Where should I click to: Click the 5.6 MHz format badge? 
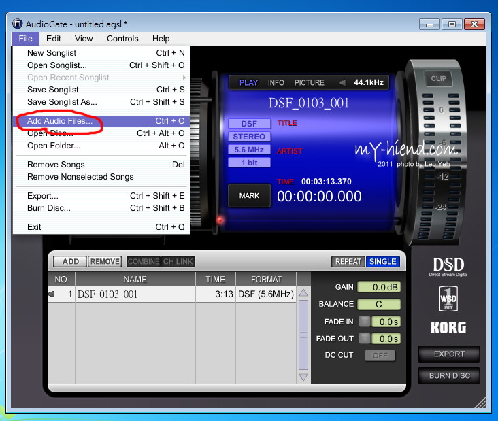coord(249,150)
